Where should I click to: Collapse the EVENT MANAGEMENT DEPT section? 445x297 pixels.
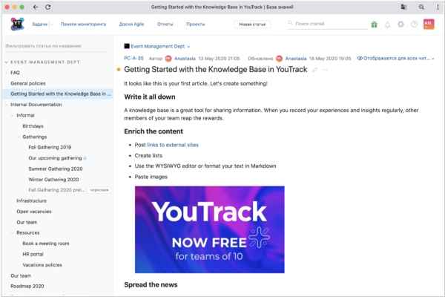tap(6, 62)
